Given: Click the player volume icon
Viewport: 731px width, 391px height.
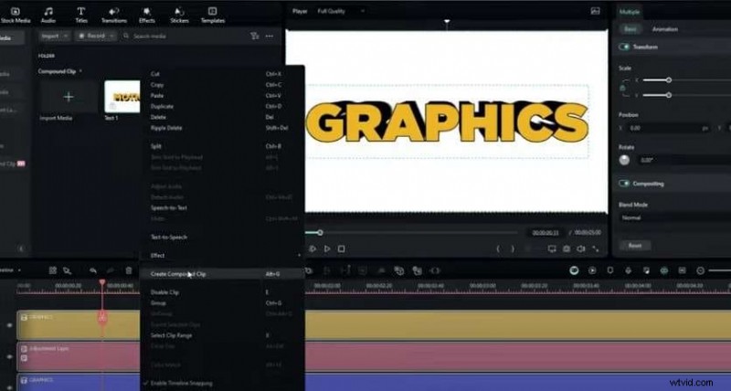Looking at the screenshot, I should point(581,248).
